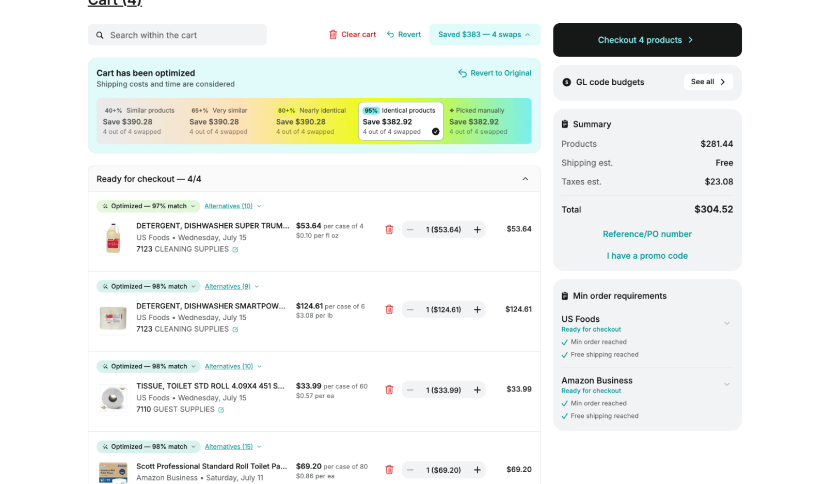This screenshot has height=484, width=826.
Task: Expand Amazon Business min order requirements
Action: pyautogui.click(x=726, y=384)
